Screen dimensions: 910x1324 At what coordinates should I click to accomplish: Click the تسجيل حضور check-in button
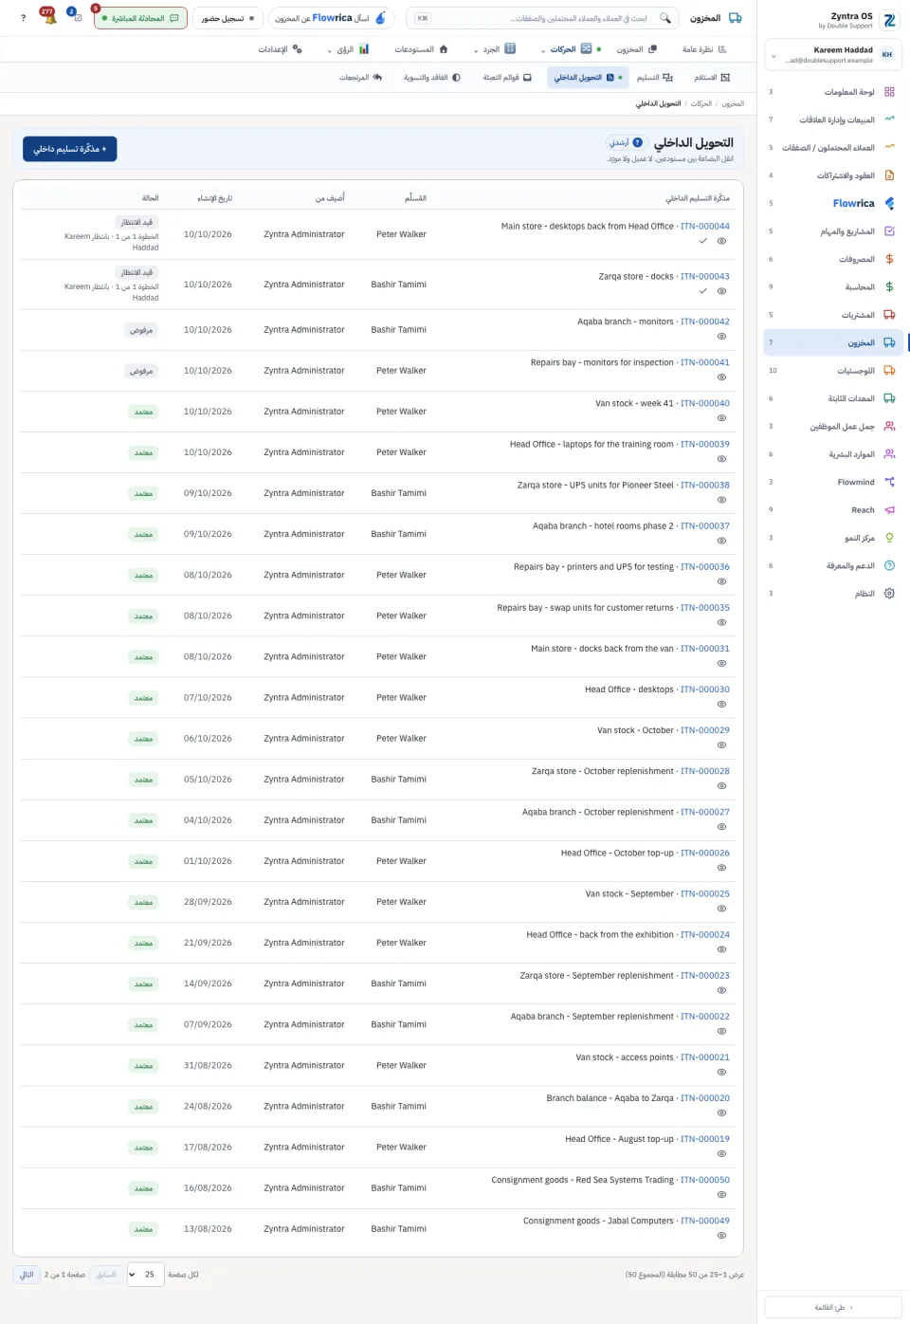pyautogui.click(x=227, y=18)
